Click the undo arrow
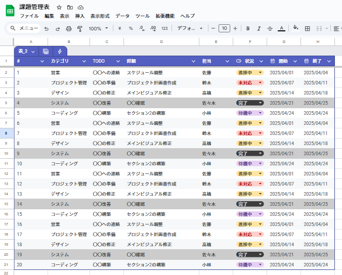Screen dimensions: 342x275 47,28
